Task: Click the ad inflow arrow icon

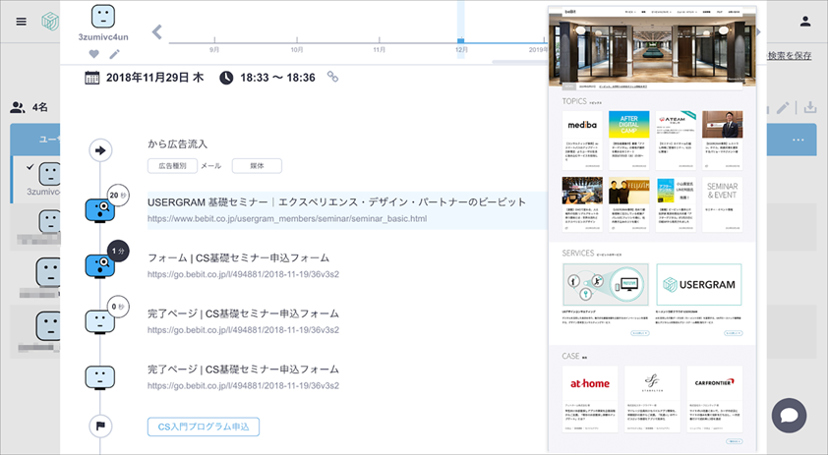Action: (100, 150)
